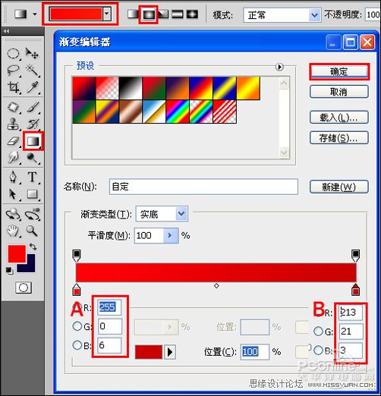Viewport: 381px width, 396px height.
Task: Toggle Quick Mask mode
Action: click(x=24, y=288)
